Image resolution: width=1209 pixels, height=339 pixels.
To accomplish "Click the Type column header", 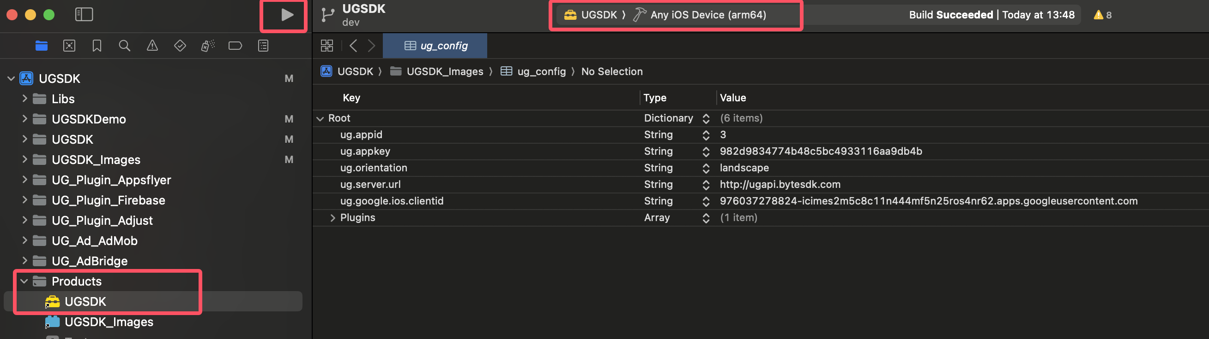I will coord(654,98).
